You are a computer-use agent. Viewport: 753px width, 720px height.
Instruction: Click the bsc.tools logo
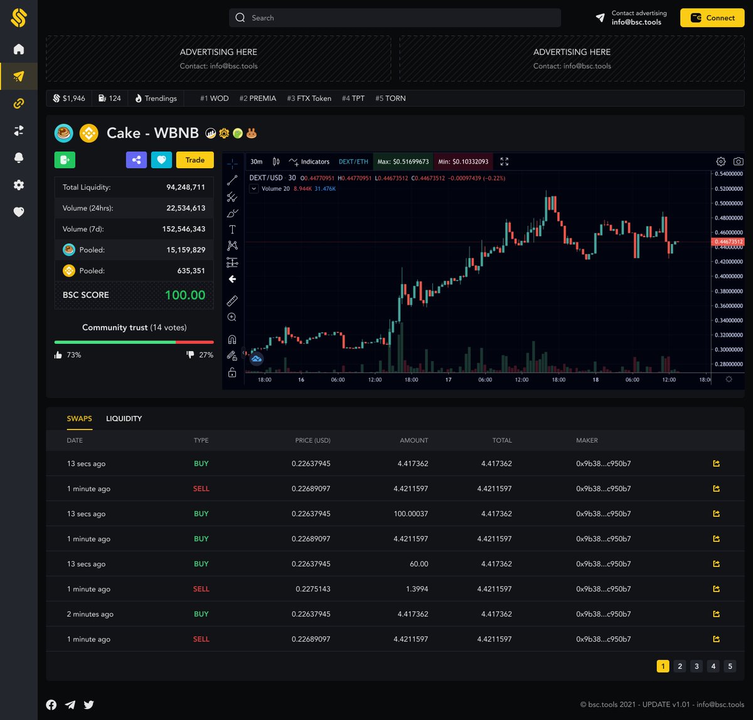point(19,18)
